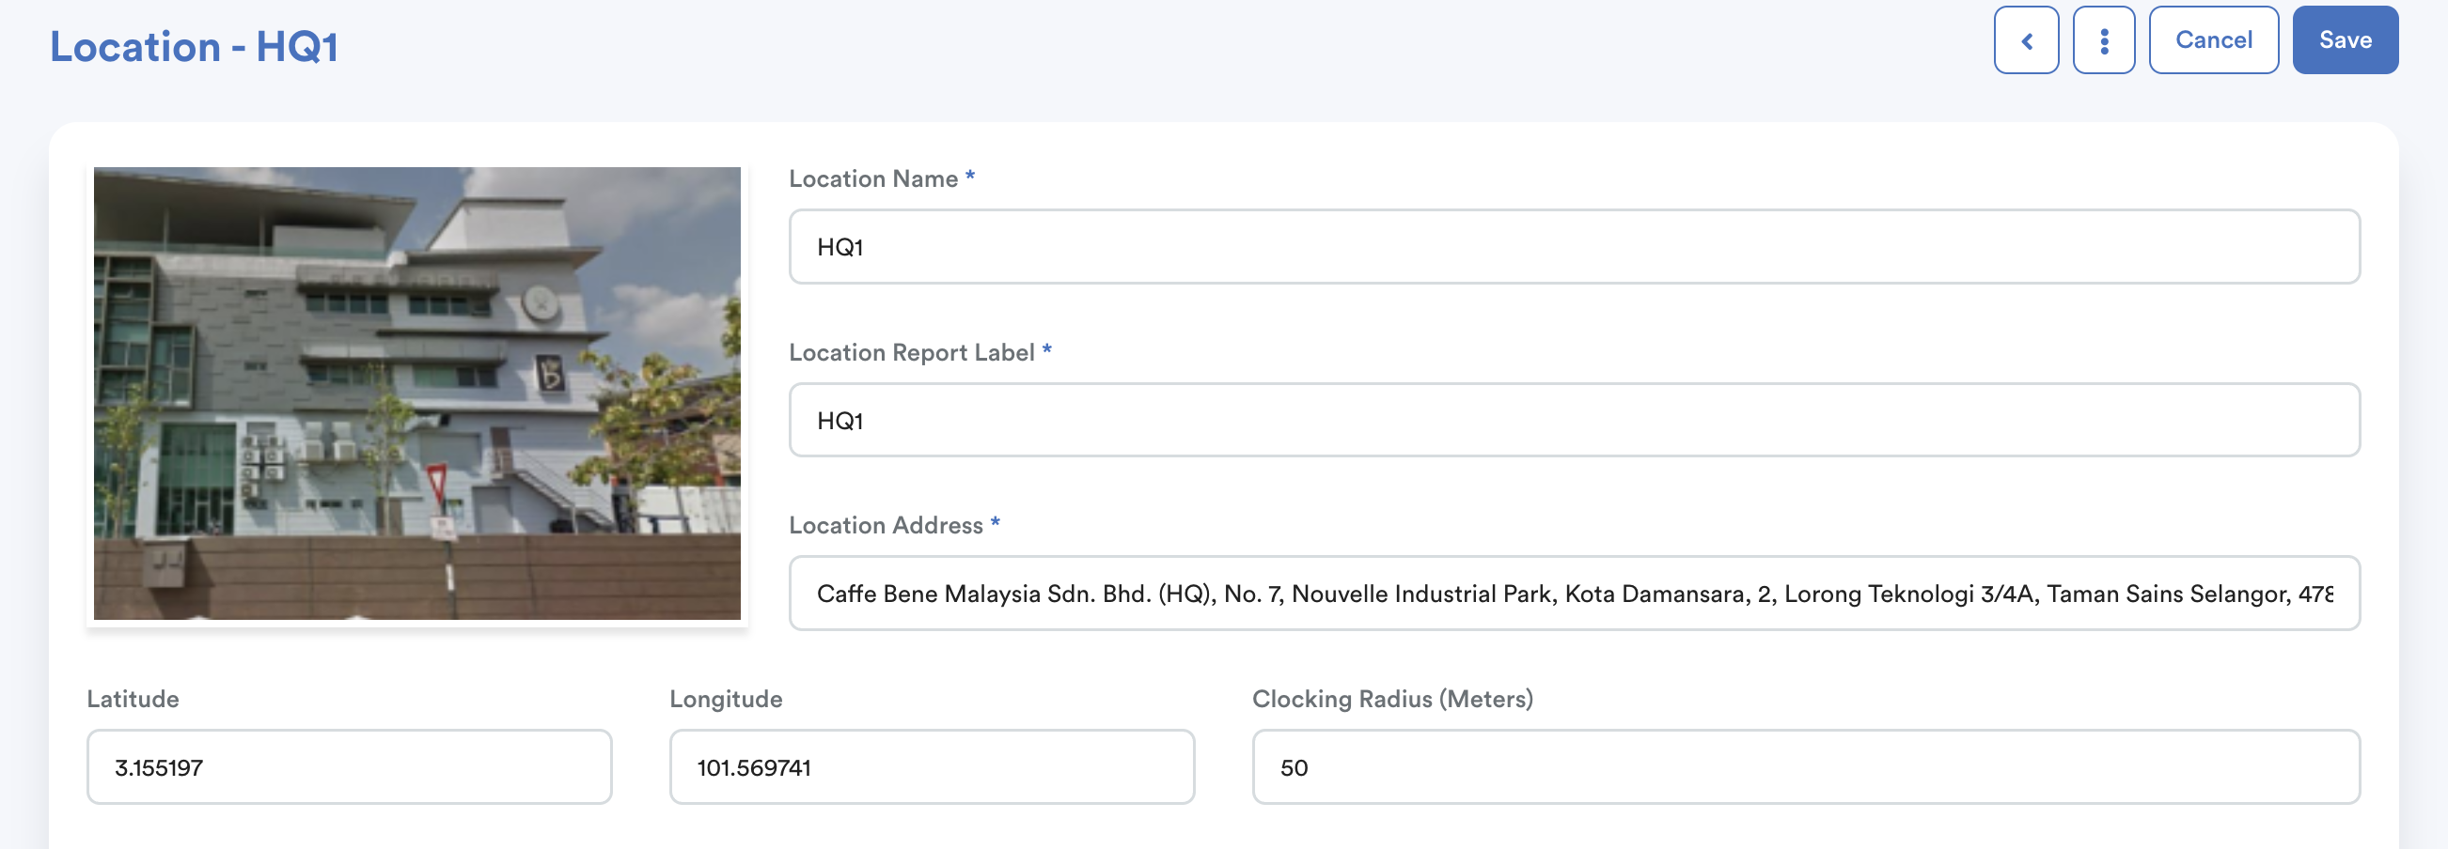
Task: Click the Longitude label text
Action: pyautogui.click(x=726, y=699)
